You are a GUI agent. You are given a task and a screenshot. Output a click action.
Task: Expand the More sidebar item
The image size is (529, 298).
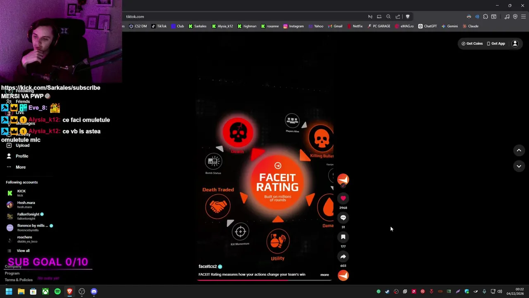[16, 167]
